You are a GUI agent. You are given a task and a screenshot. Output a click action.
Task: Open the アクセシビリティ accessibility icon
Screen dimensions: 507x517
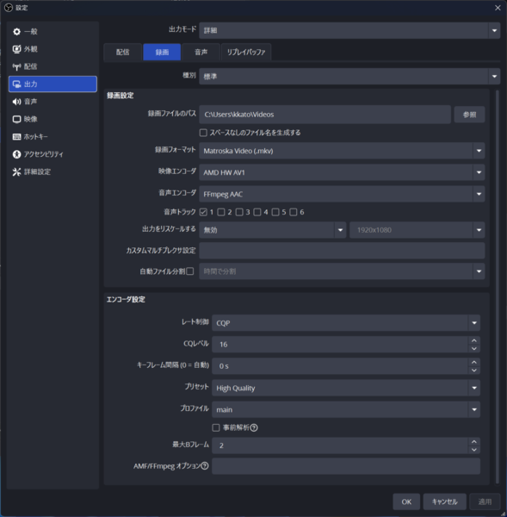point(16,154)
